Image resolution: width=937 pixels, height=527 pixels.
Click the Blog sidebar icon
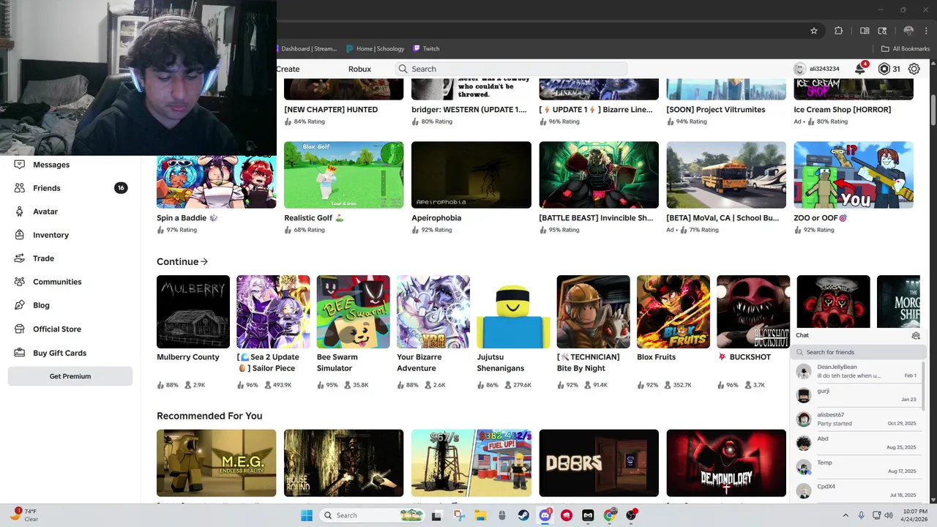(x=20, y=305)
